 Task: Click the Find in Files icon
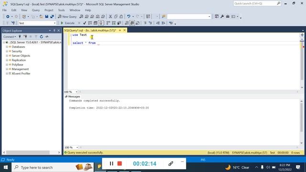coord(164,17)
